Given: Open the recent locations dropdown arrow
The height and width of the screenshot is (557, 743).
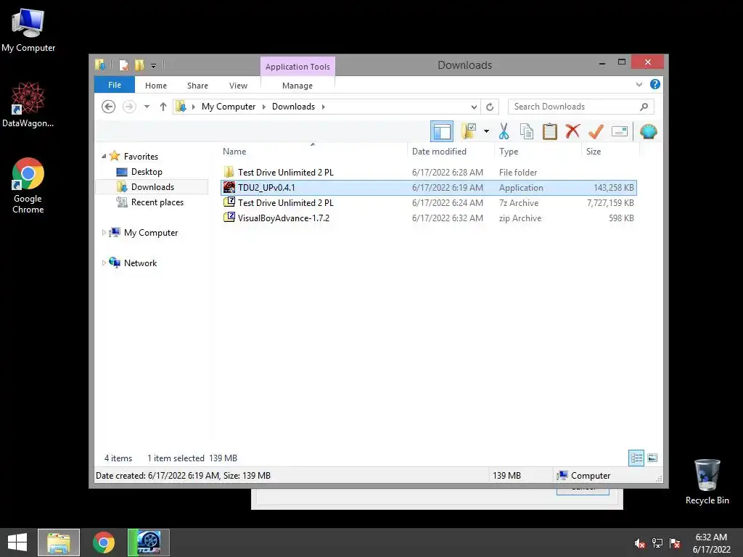Looking at the screenshot, I should click(147, 107).
